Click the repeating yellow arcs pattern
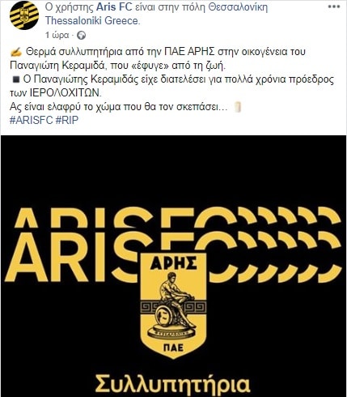The width and height of the screenshot is (347, 397). 286,245
